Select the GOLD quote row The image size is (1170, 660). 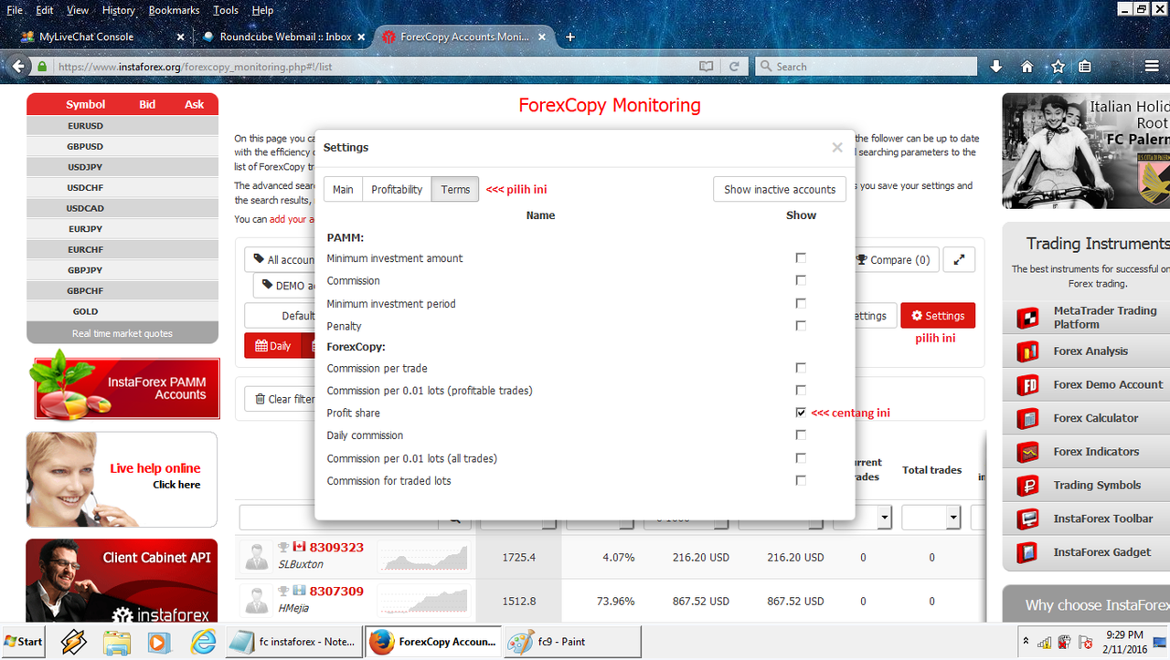coord(122,311)
